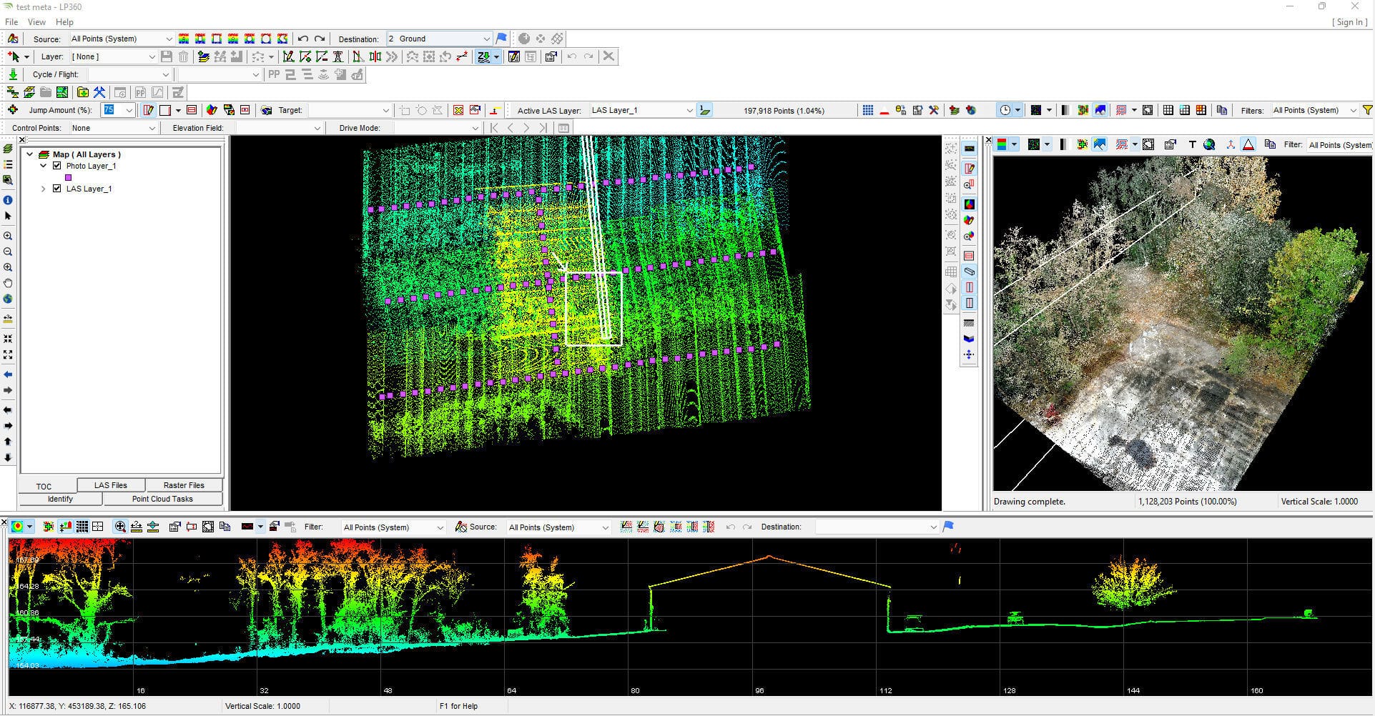Image resolution: width=1375 pixels, height=716 pixels.
Task: Expand the LAS Layer_1 tree node
Action: click(x=42, y=189)
